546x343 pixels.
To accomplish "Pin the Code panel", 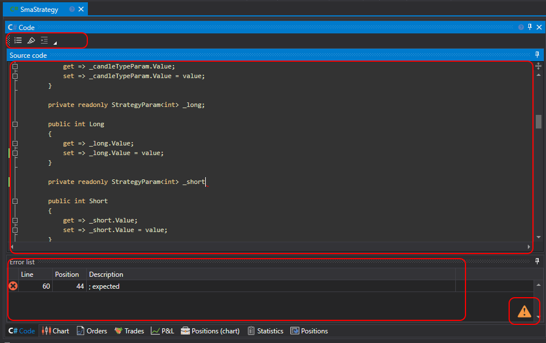I will click(530, 27).
